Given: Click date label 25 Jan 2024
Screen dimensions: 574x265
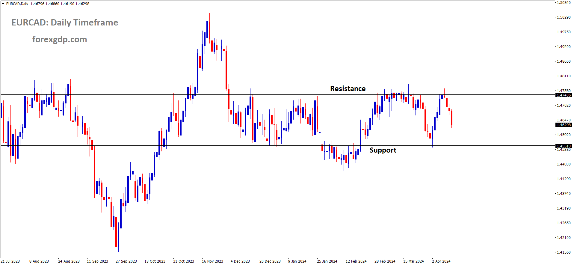Looking at the screenshot, I should coord(327,261).
